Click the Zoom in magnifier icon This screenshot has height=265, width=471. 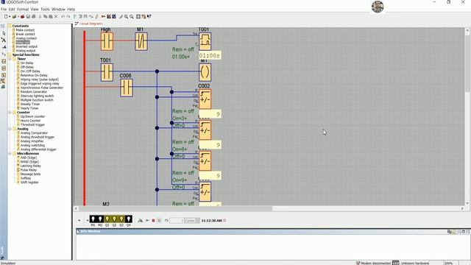click(126, 16)
